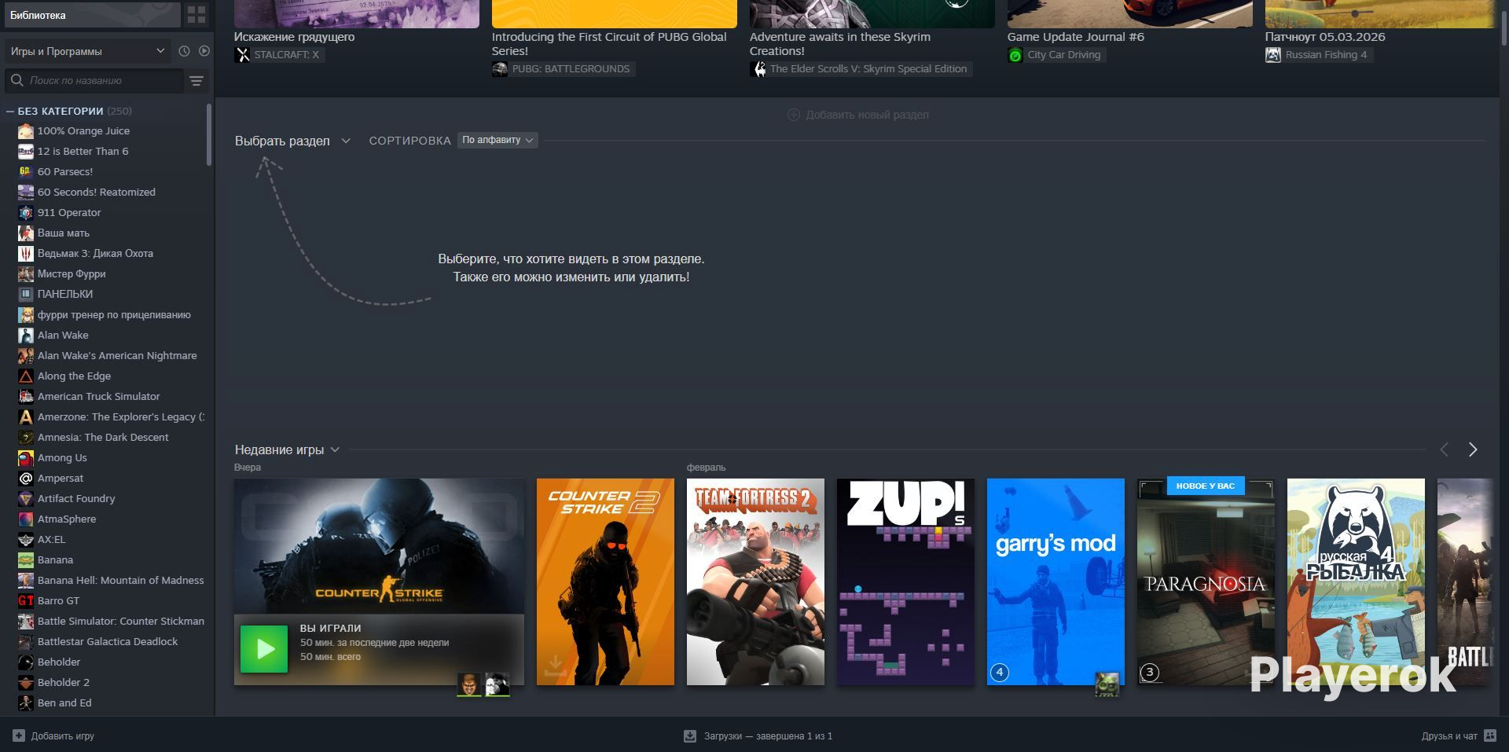
Task: Open Zup! S game cover
Action: [x=905, y=581]
